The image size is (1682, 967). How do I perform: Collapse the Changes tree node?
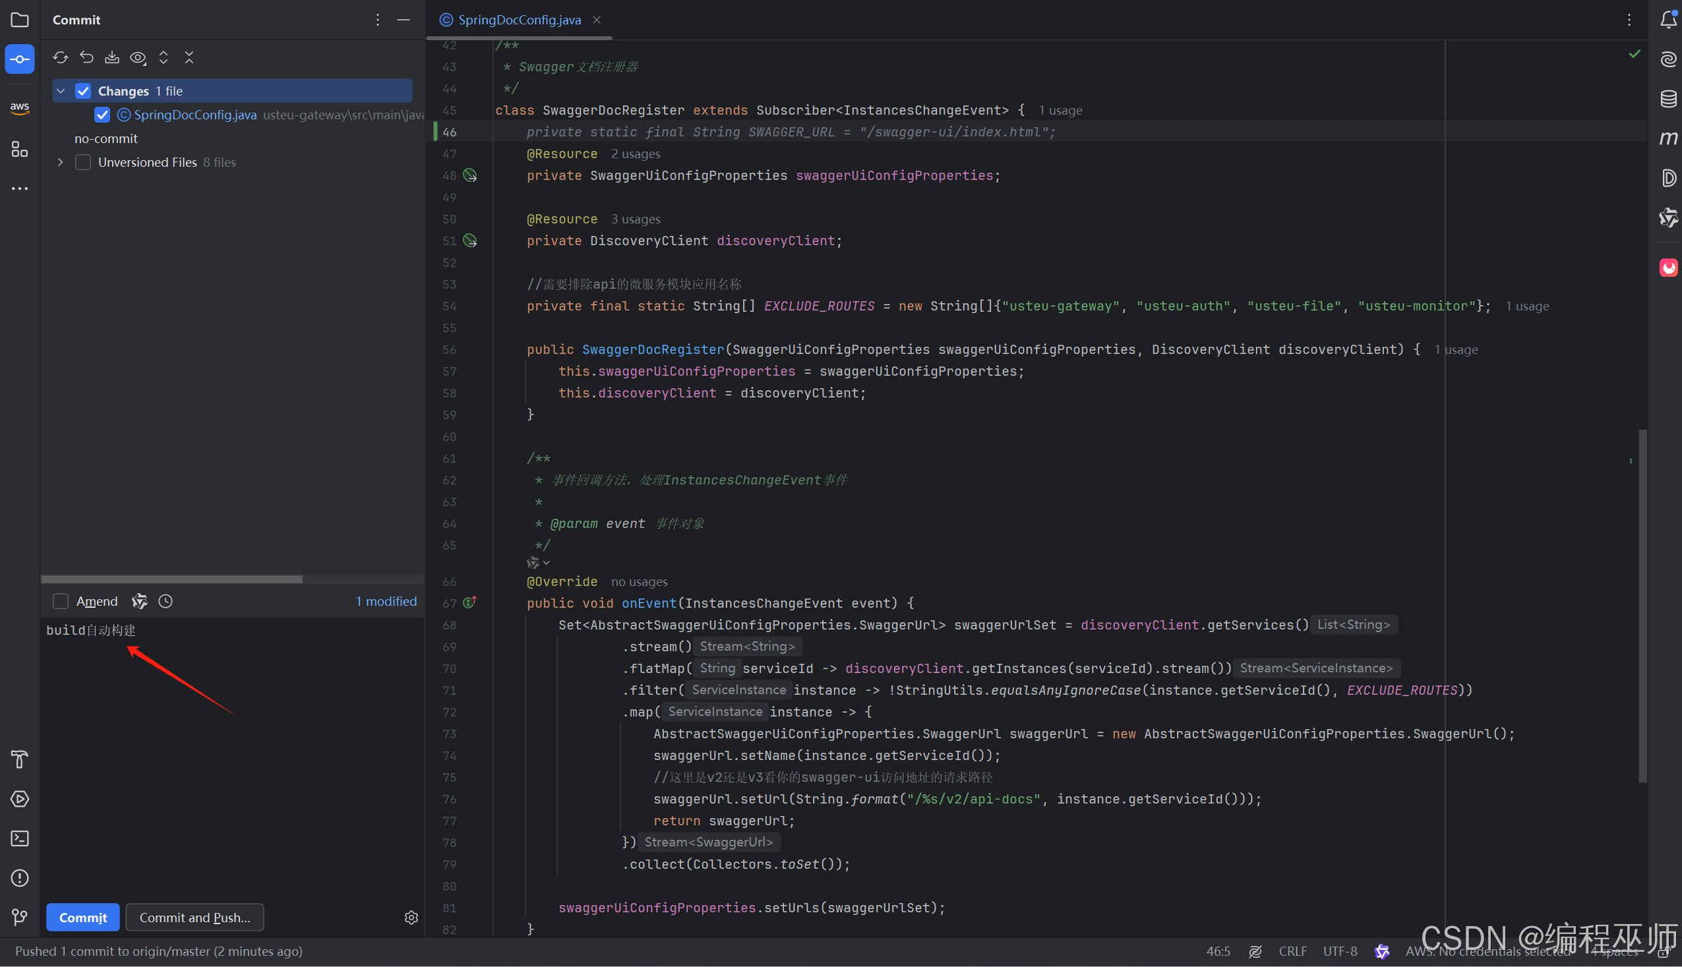tap(61, 91)
